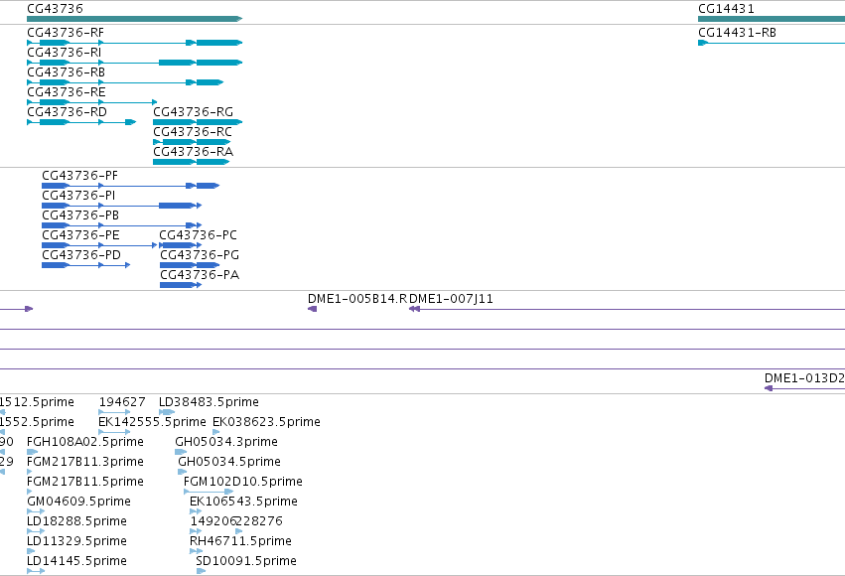The height and width of the screenshot is (576, 845).
Task: Select EST EK106543.5prime
Action: (196, 512)
